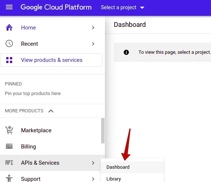Collapse the MORE PRODUCTS section
Image resolution: width=211 pixels, height=182 pixels.
(51, 111)
